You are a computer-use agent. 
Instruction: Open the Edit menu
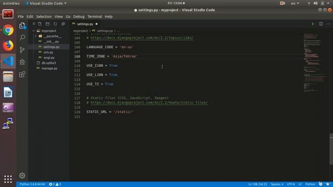click(30, 17)
